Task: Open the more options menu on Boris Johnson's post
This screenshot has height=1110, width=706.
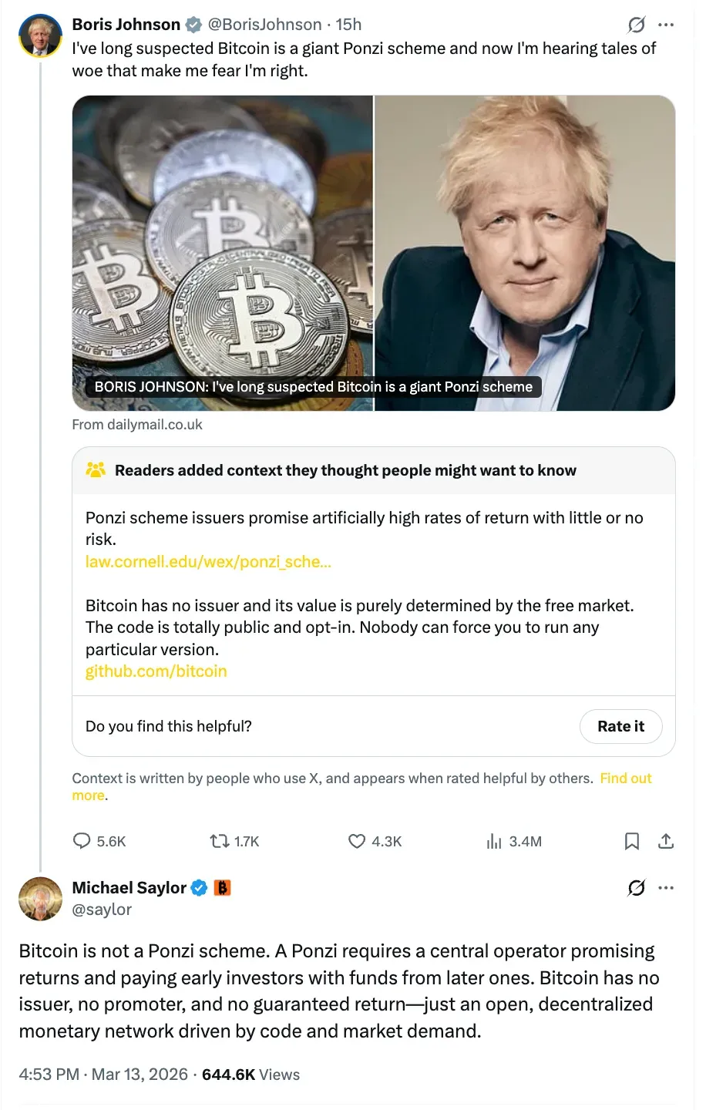Action: [x=666, y=25]
